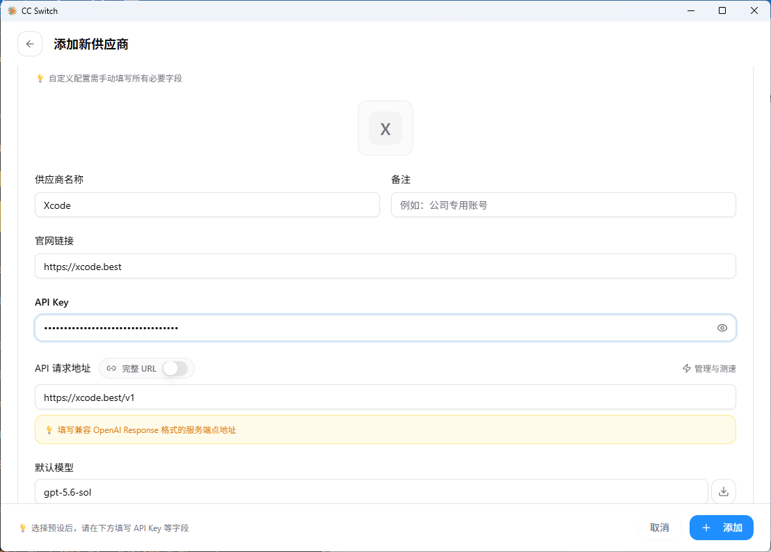Toggle the 完整 URL switch

coord(175,368)
